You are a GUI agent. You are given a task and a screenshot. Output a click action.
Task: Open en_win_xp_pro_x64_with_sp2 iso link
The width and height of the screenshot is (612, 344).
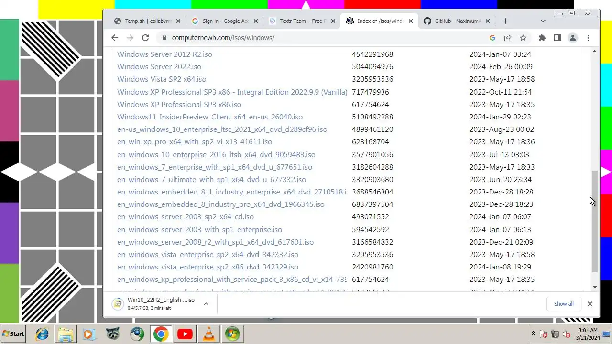click(x=195, y=141)
